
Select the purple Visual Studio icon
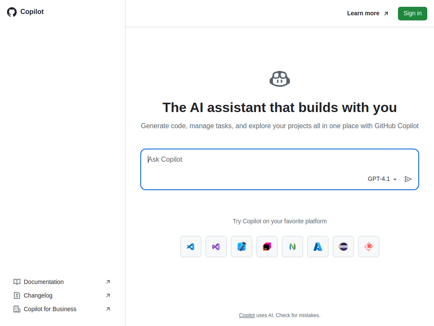coord(216,247)
